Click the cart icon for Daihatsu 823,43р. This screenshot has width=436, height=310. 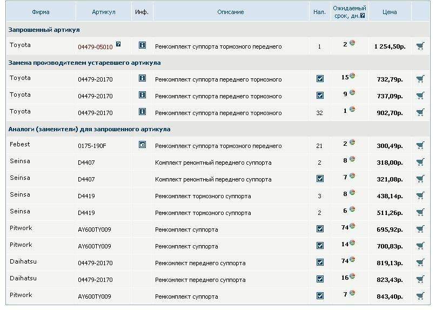[420, 279]
